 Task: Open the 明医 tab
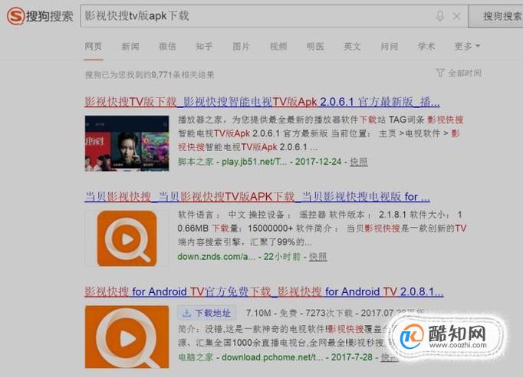point(315,46)
